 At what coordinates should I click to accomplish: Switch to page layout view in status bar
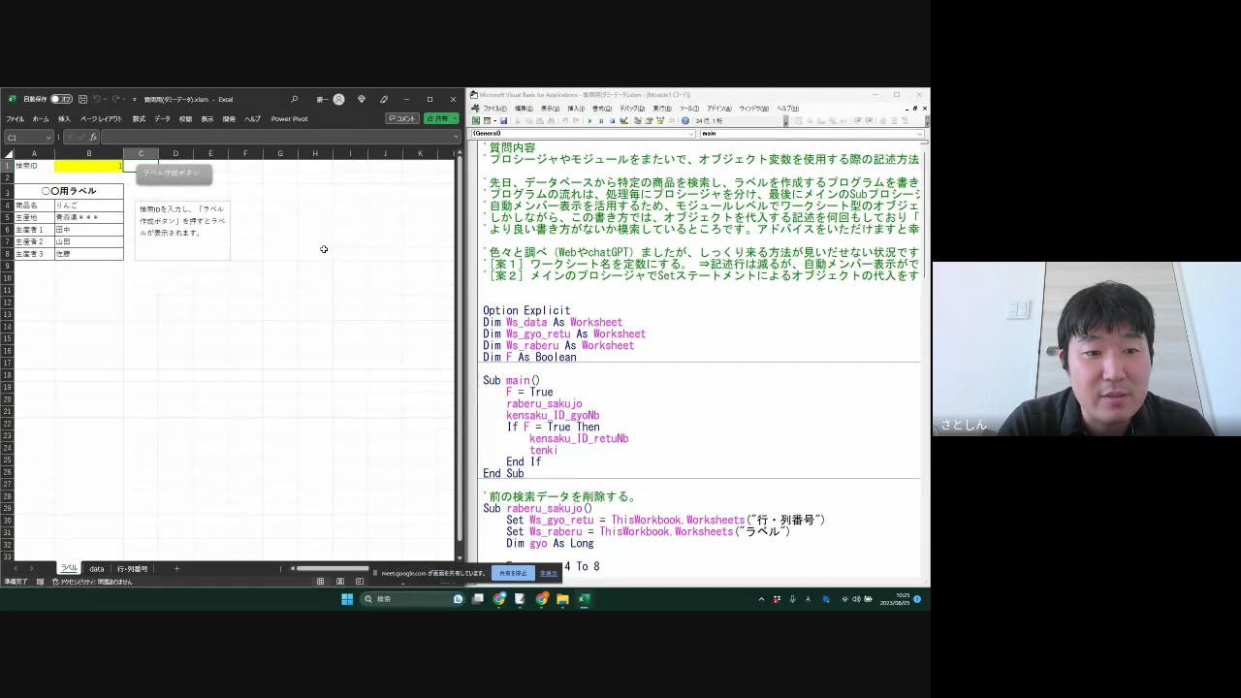click(x=340, y=582)
